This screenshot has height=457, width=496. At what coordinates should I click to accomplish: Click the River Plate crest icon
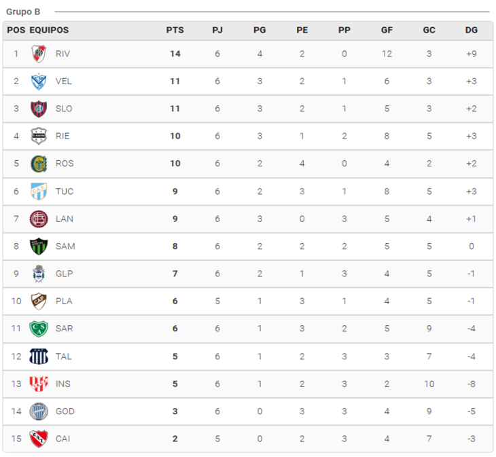pyautogui.click(x=39, y=54)
